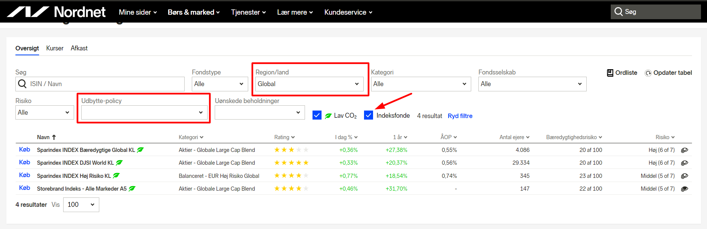
Task: Select the Oversigt tab
Action: (27, 48)
